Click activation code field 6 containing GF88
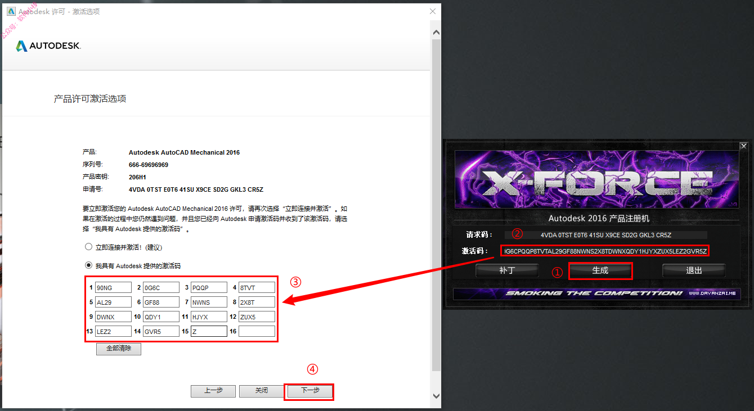Screen dimensions: 754x411 point(161,302)
